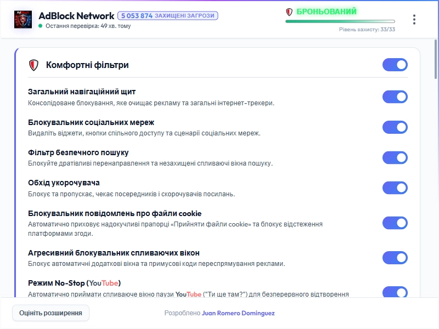The width and height of the screenshot is (439, 329).
Task: Click the vertical scrollbar thumb
Action: tap(436, 59)
